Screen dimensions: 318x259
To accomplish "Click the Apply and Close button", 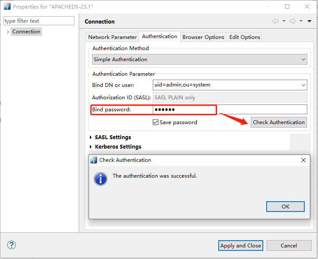I will point(241,245).
